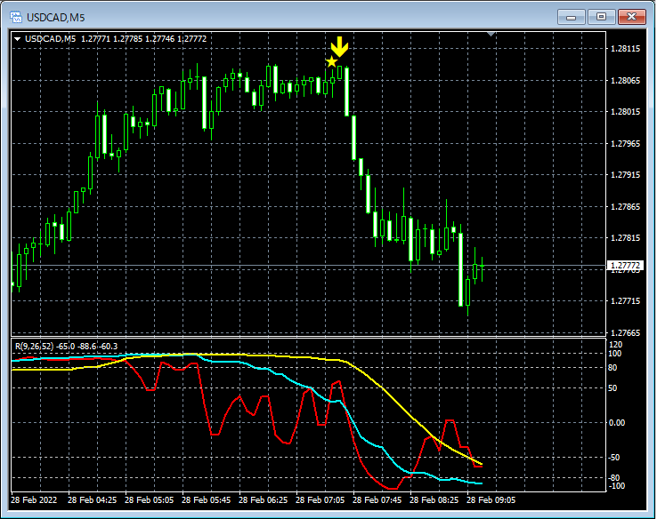
Task: Click the 28 Feb 08:25 time label
Action: [x=434, y=500]
